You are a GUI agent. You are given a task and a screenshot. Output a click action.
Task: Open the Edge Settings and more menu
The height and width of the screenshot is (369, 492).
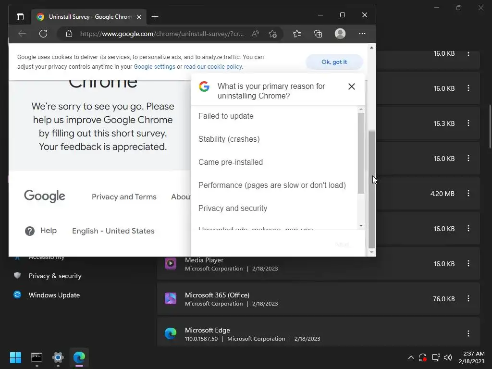pyautogui.click(x=362, y=34)
